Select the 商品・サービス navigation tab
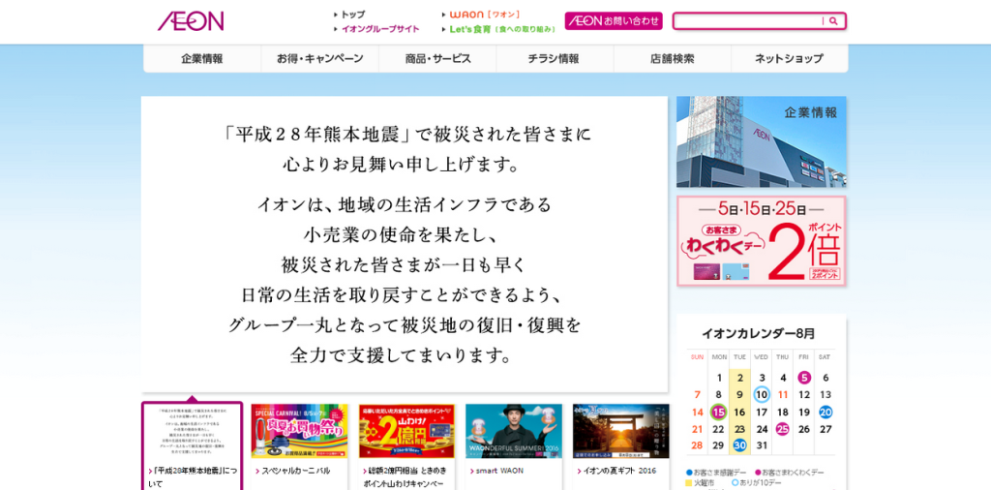 pyautogui.click(x=437, y=59)
